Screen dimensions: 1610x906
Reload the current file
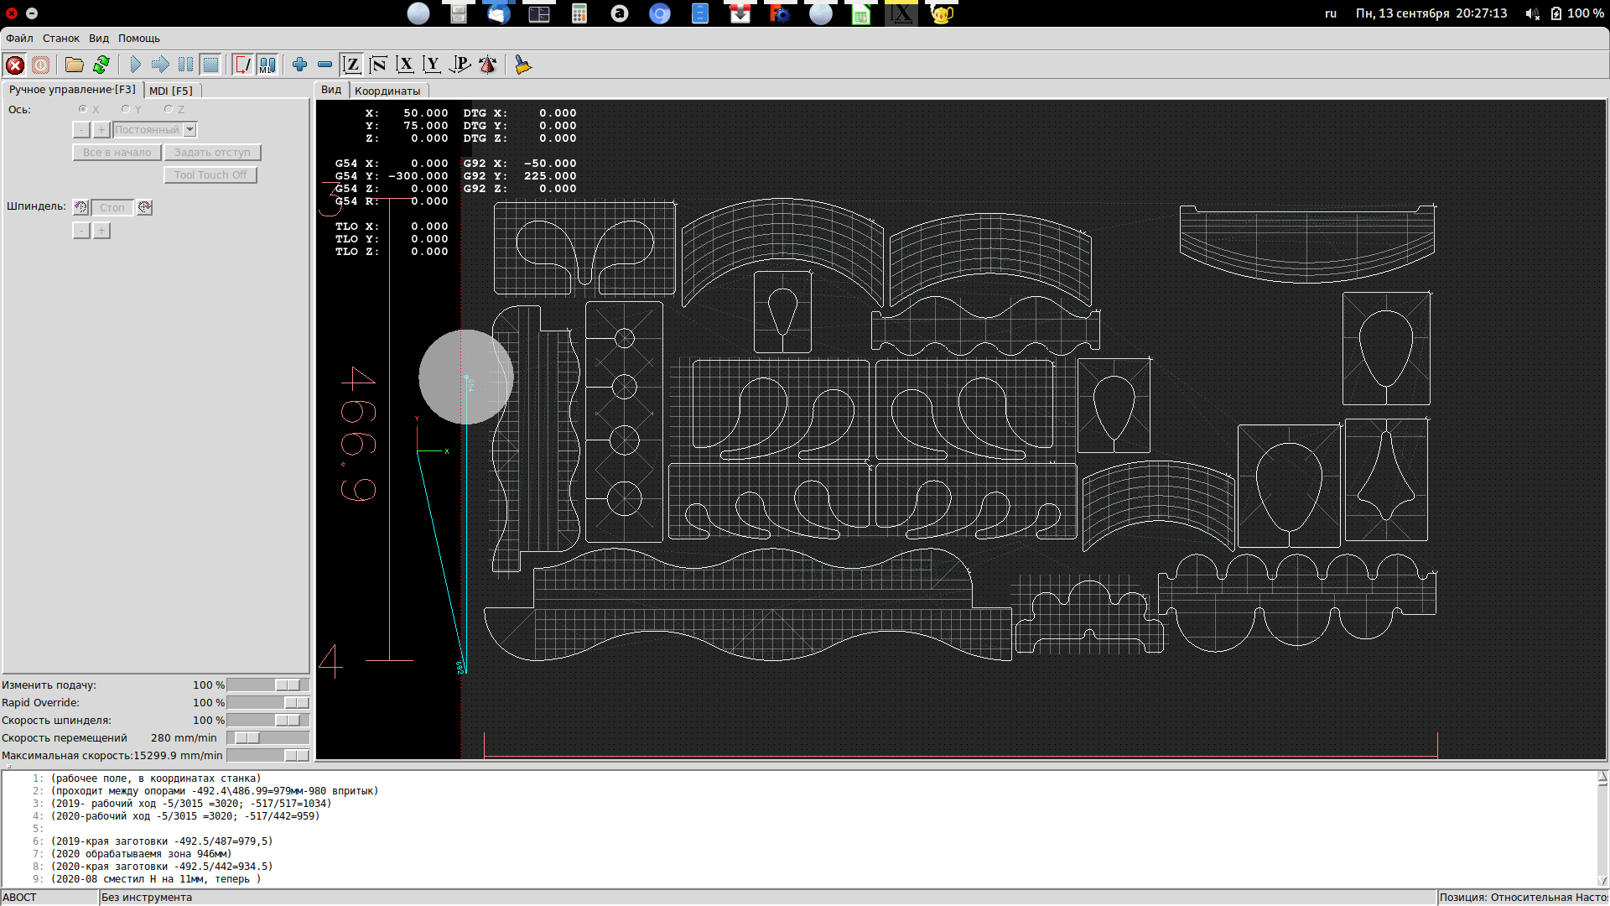click(101, 65)
